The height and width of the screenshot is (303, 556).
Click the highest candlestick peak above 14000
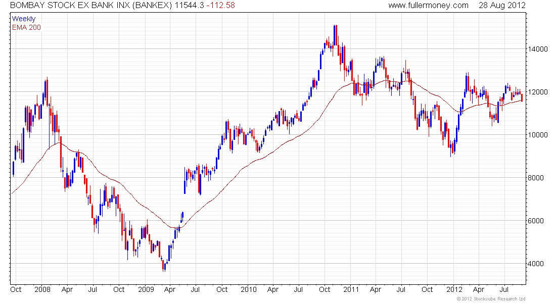(x=335, y=35)
